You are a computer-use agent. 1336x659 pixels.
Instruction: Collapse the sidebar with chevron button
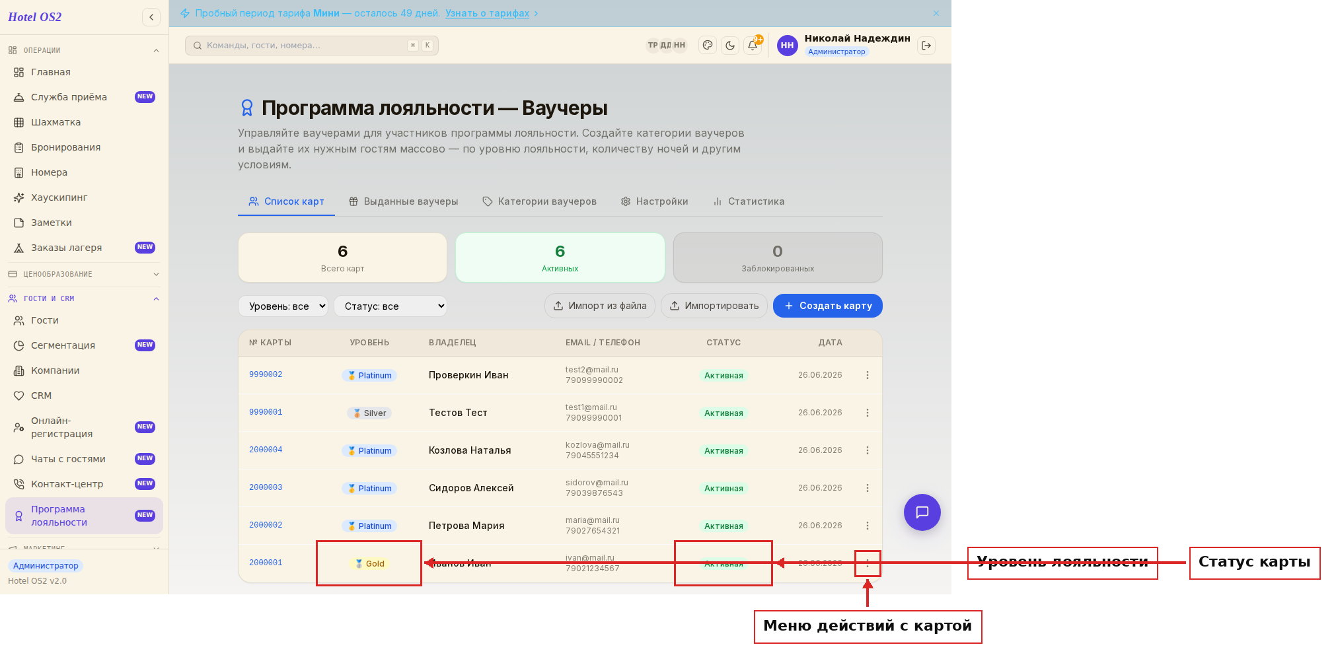coord(151,17)
